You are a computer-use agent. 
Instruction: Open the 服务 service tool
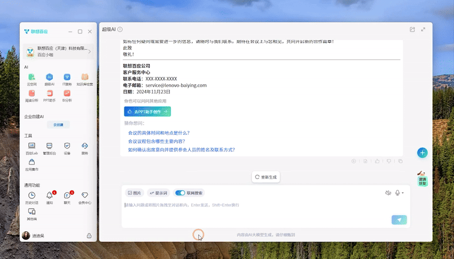(x=85, y=148)
